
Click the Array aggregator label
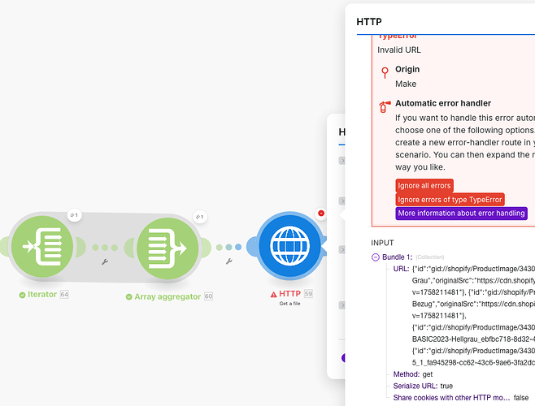(x=167, y=296)
